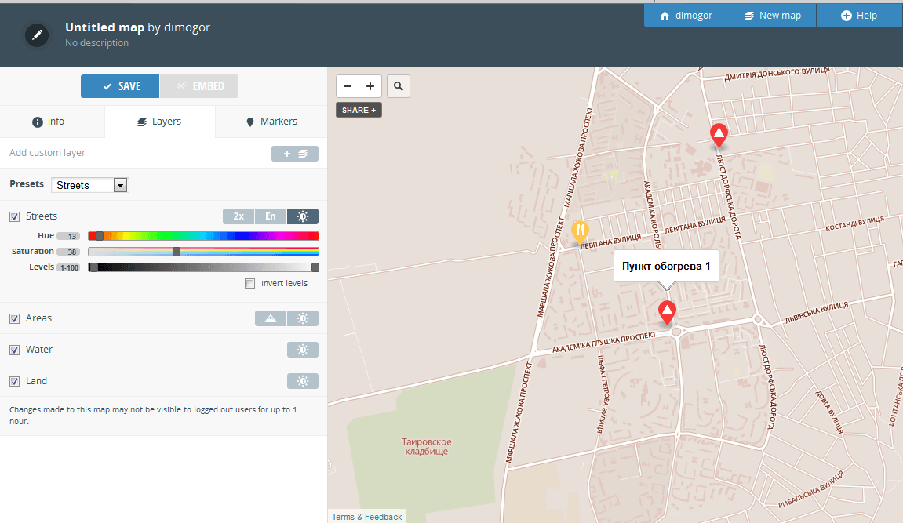Open the Presets Streets dropdown

click(x=90, y=185)
